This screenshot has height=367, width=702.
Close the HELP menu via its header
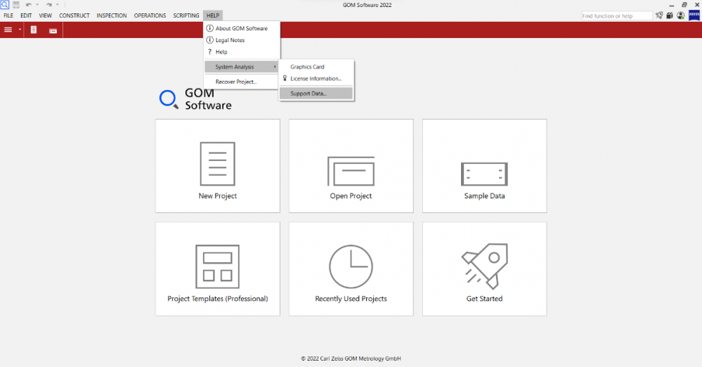pyautogui.click(x=213, y=15)
